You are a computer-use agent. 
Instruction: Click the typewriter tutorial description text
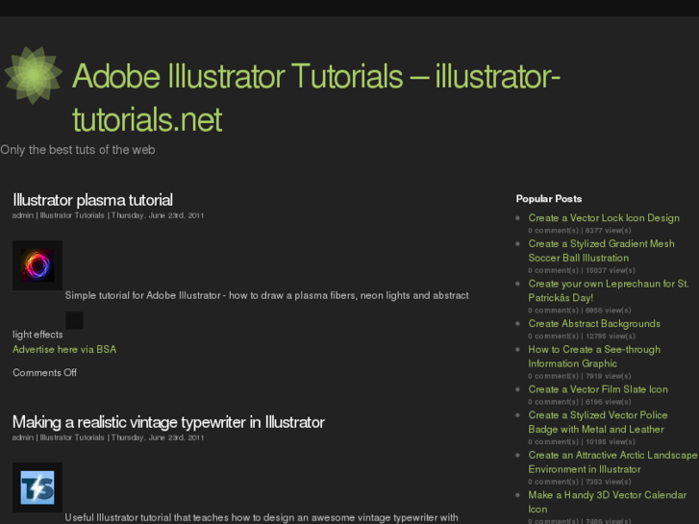262,518
